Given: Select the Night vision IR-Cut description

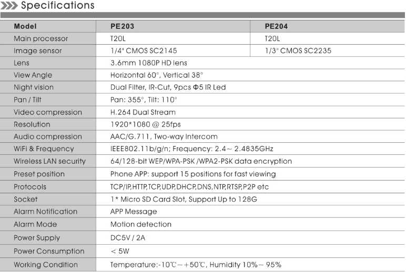Looking at the screenshot, I should pyautogui.click(x=168, y=87).
